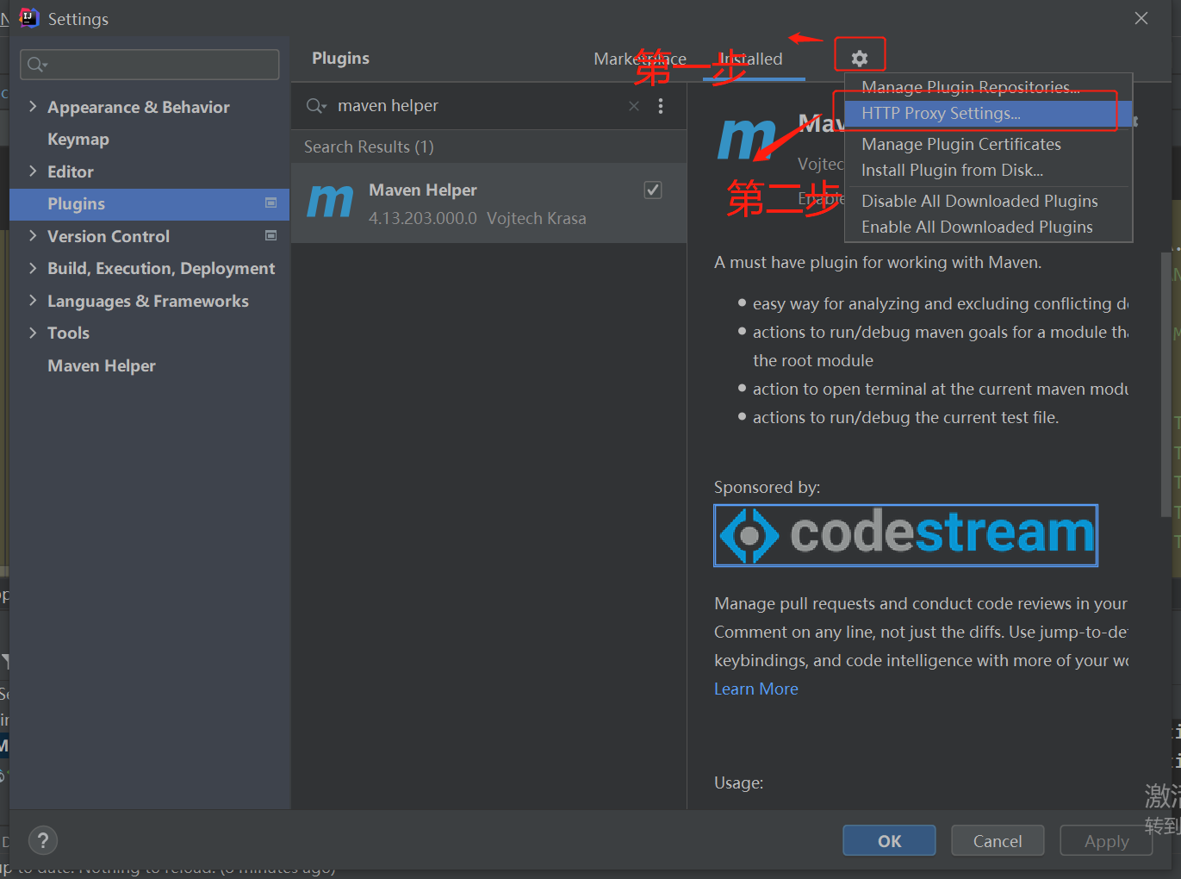Close the Settings dialog window
The width and height of the screenshot is (1181, 879).
coord(1141,18)
